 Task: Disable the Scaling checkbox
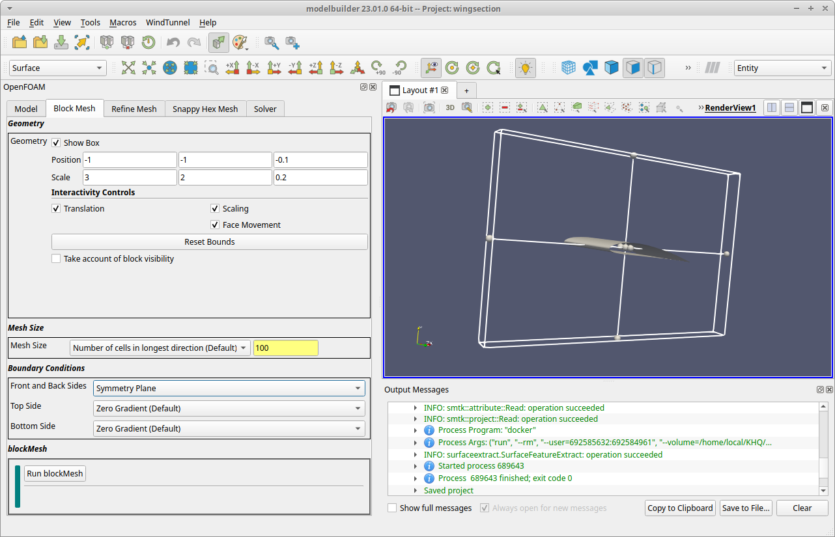[215, 208]
